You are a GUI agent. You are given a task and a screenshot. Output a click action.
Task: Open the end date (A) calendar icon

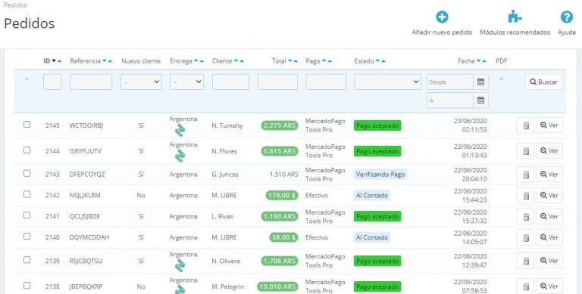pyautogui.click(x=480, y=101)
